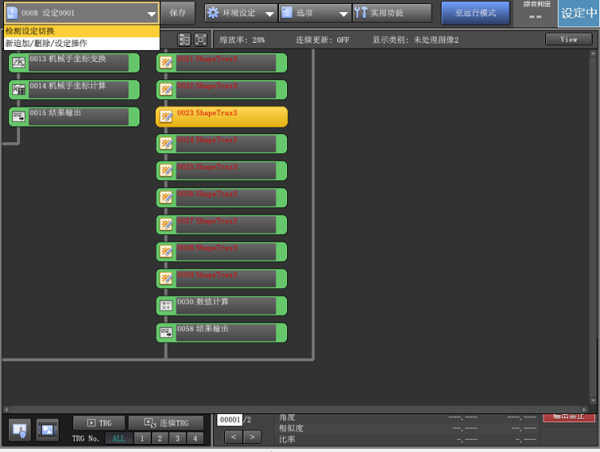Click the View button
Image resolution: width=600 pixels, height=452 pixels.
tap(569, 40)
